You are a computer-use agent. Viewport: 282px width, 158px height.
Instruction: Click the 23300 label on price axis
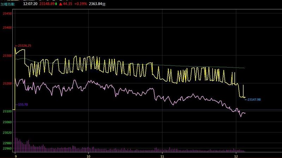coord(7,56)
